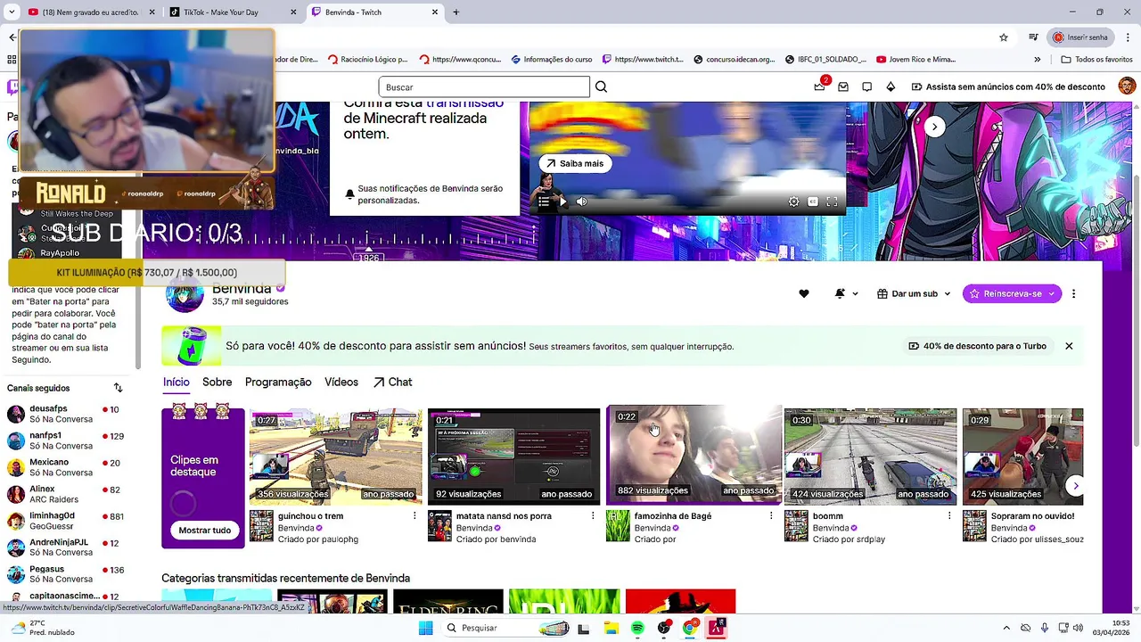Open the Dar um sub dropdown

(x=914, y=293)
